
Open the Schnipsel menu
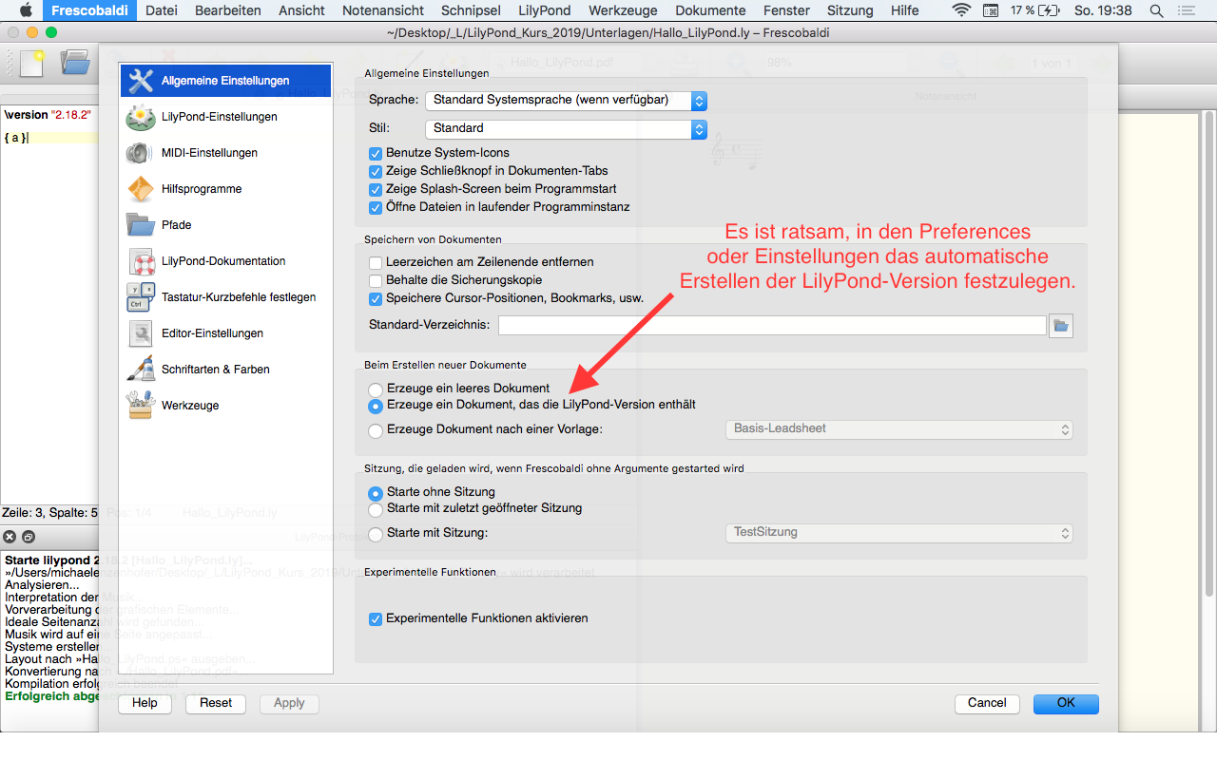click(471, 10)
